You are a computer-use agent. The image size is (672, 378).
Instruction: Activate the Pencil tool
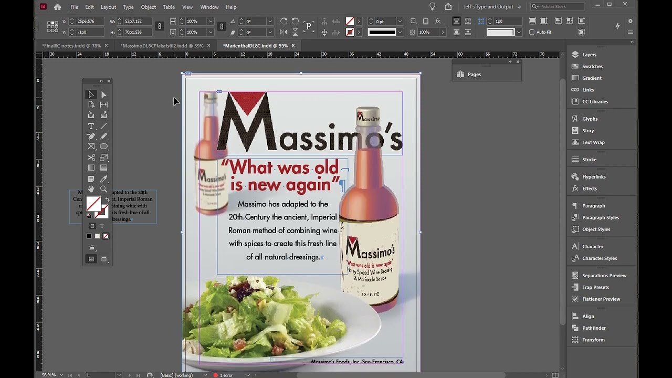104,136
